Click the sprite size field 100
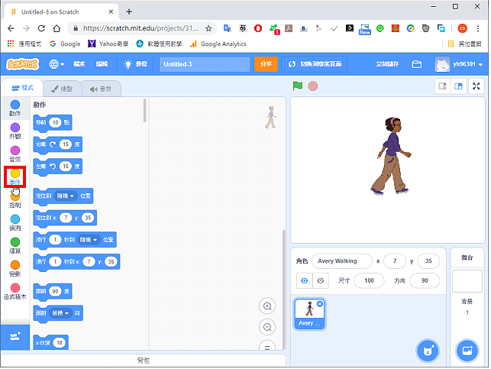Screen dimensions: 491x369 click(369, 280)
